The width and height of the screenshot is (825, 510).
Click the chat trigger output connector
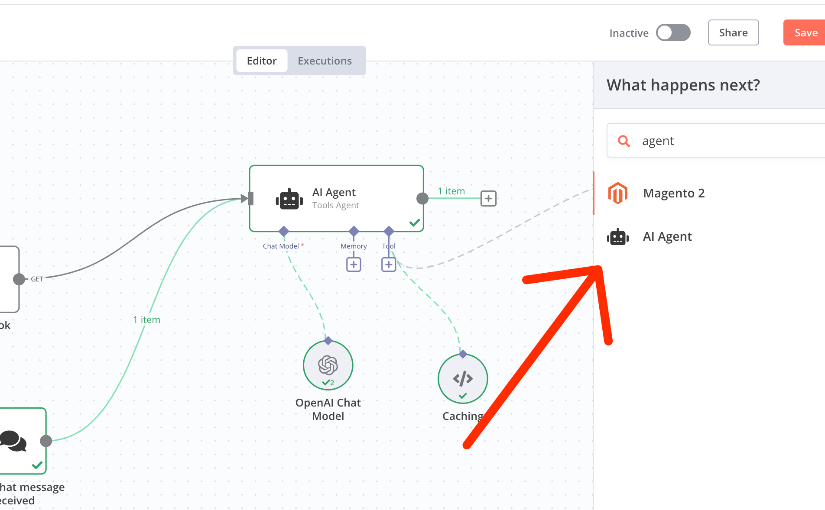point(46,441)
